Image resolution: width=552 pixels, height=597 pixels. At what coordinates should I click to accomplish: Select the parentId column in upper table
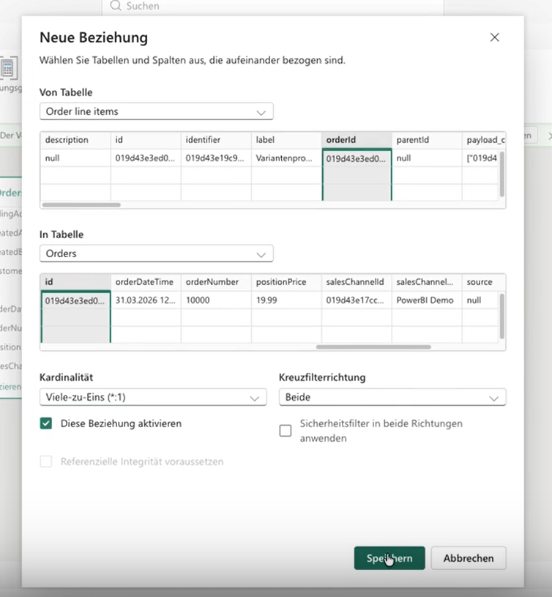(x=427, y=140)
